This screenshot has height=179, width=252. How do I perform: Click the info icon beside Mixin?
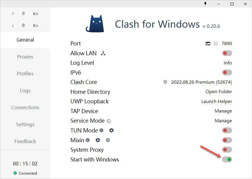88,140
